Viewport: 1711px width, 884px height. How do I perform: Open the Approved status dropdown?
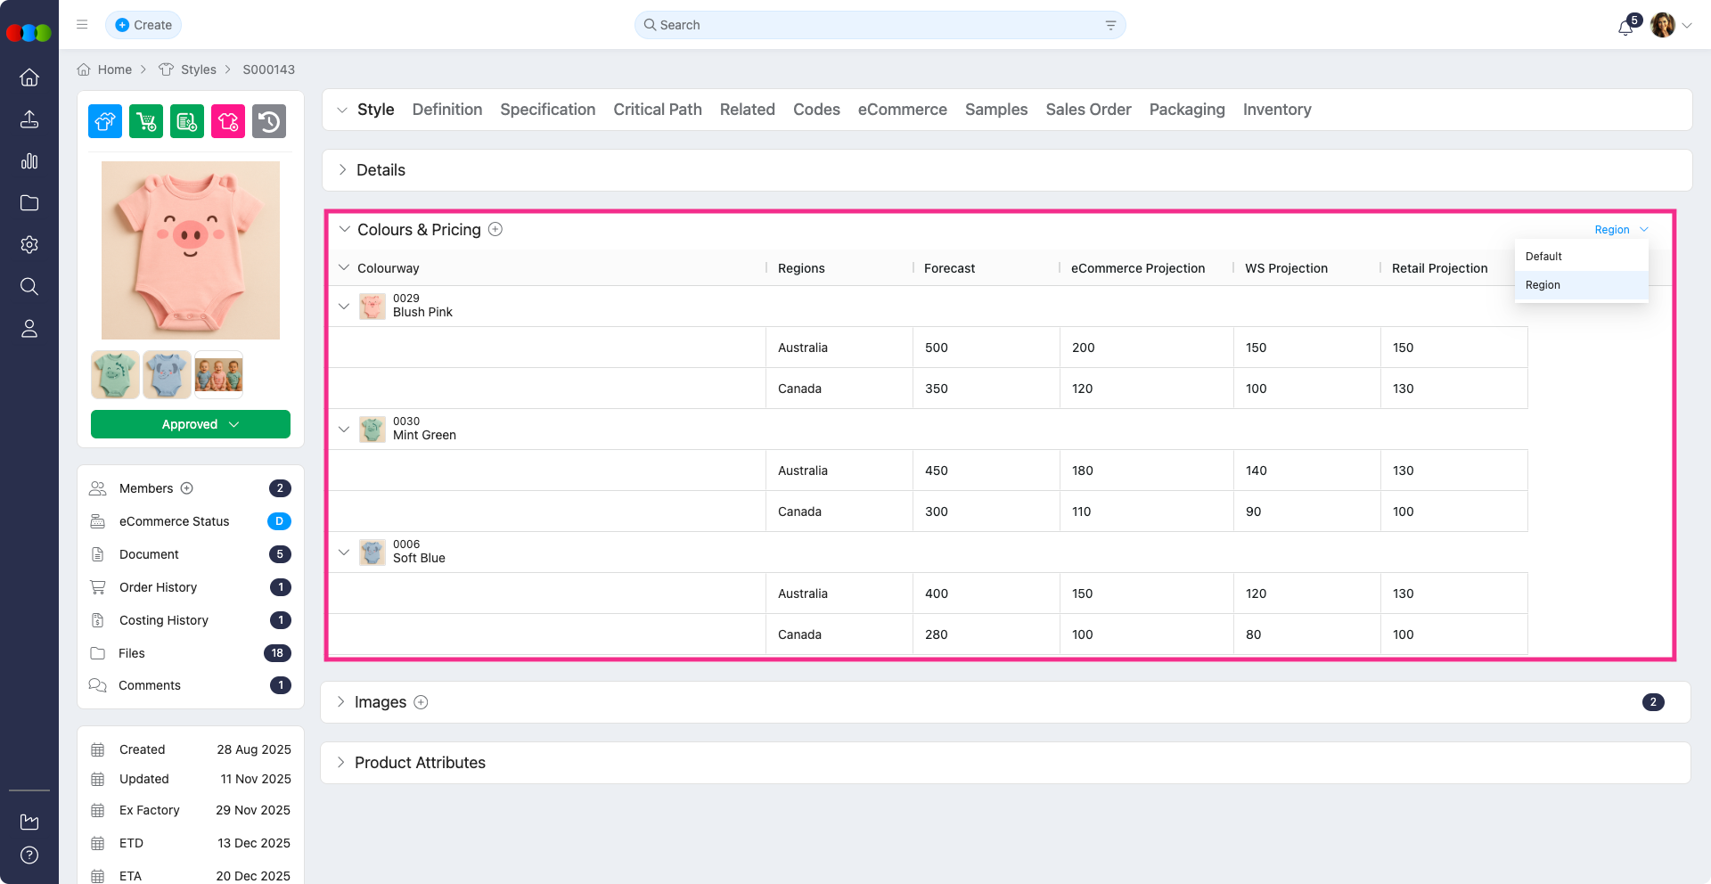(x=191, y=424)
